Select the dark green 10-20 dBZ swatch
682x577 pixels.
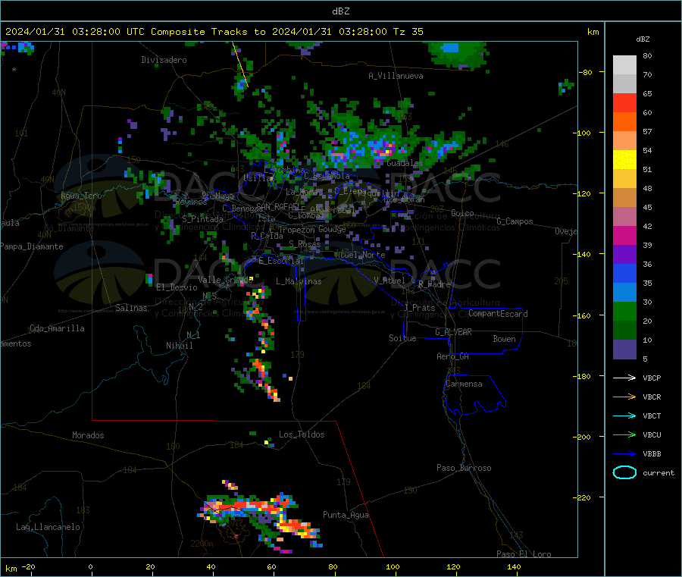624,331
